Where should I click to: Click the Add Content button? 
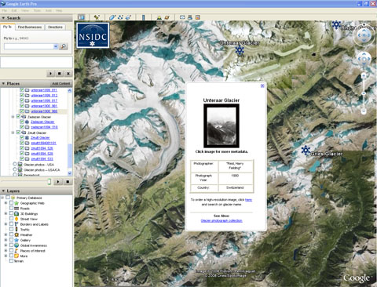click(61, 83)
